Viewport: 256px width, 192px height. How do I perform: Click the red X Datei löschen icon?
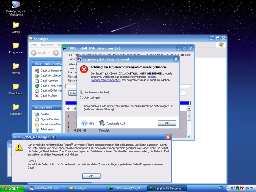tap(37, 96)
